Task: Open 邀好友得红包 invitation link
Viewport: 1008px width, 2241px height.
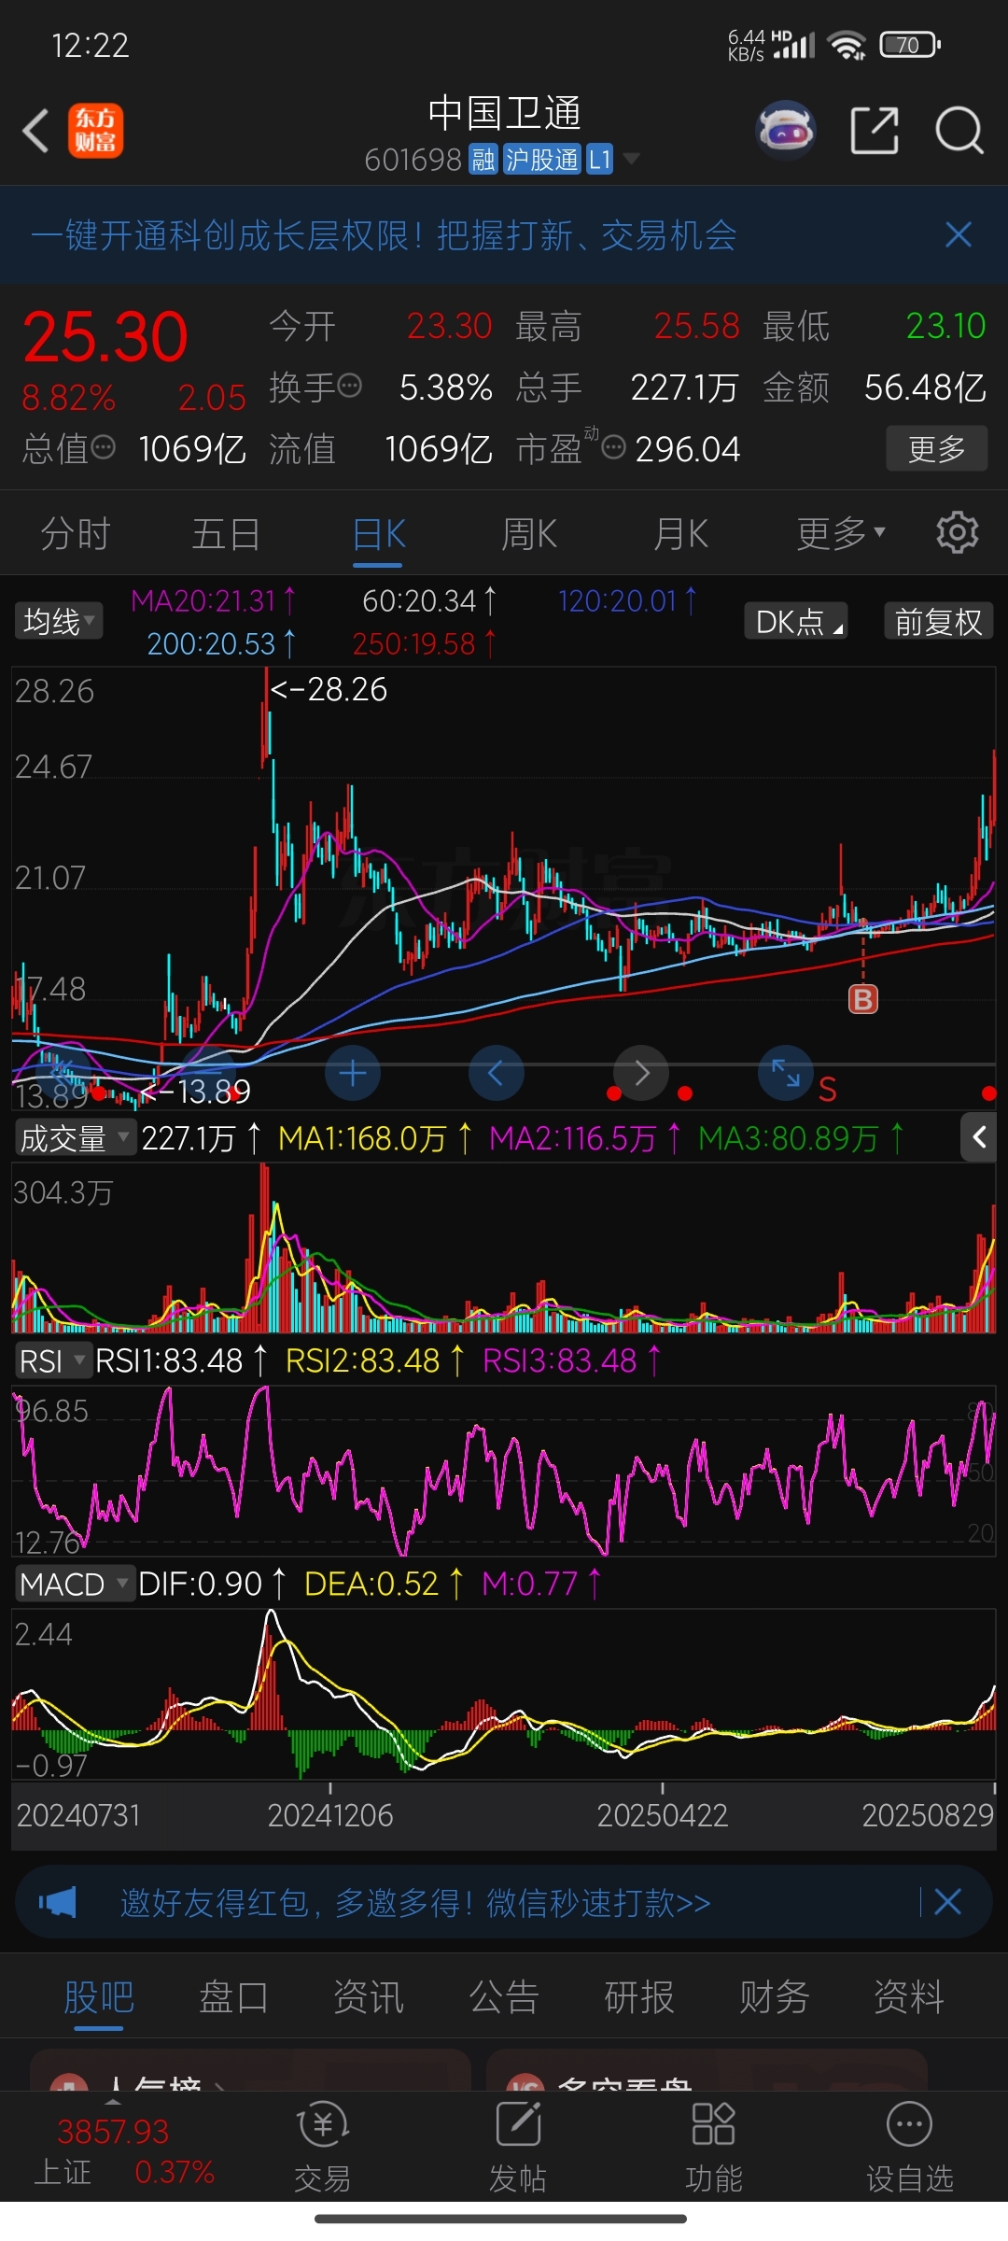Action: pos(415,1902)
